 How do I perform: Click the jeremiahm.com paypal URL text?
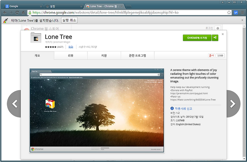[189, 93]
